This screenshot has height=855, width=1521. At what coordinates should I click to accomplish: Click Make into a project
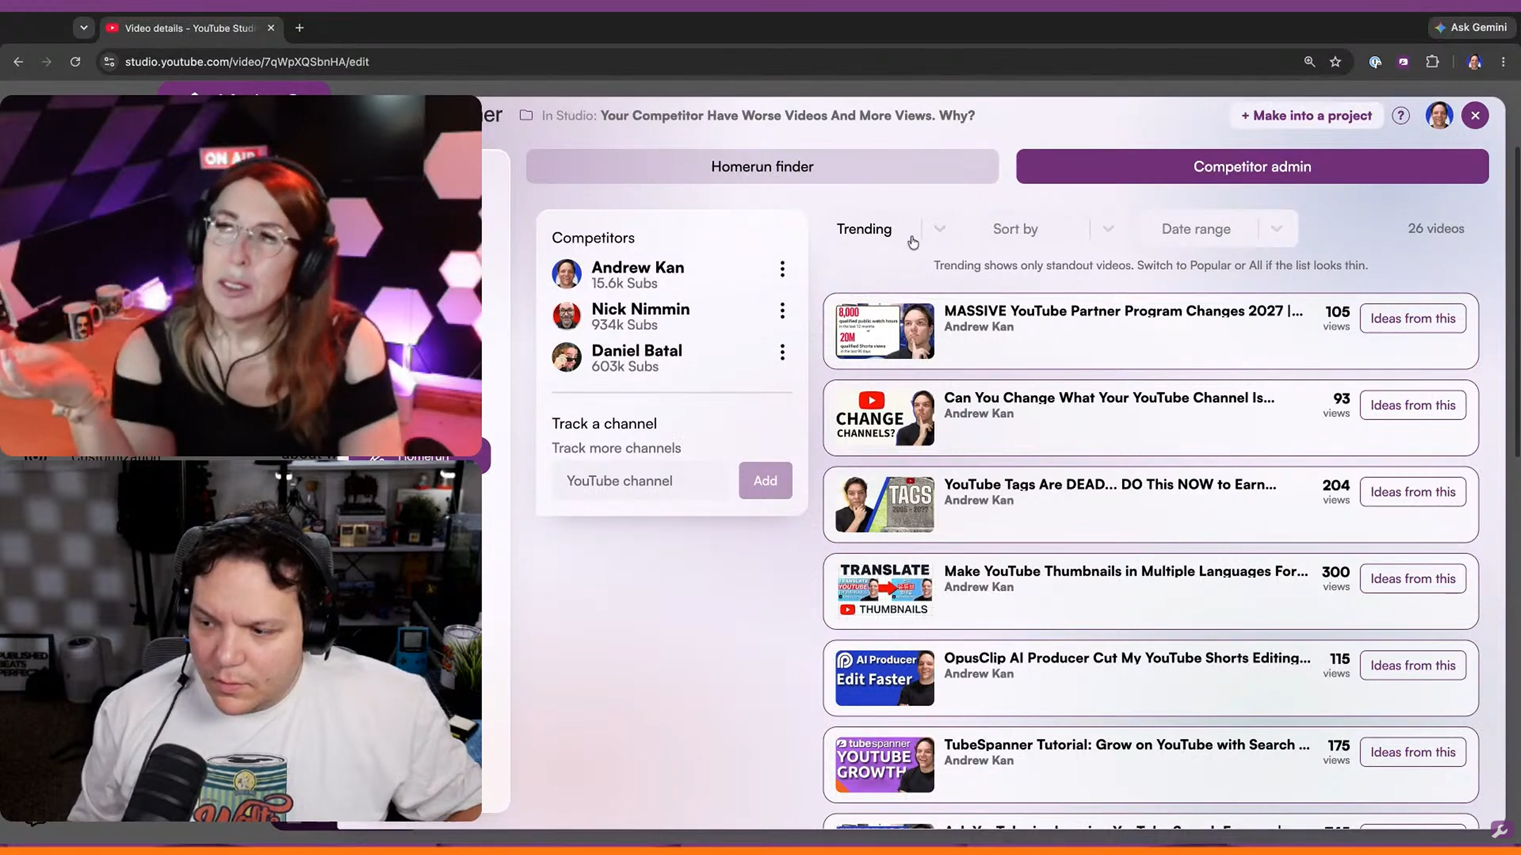tap(1306, 115)
